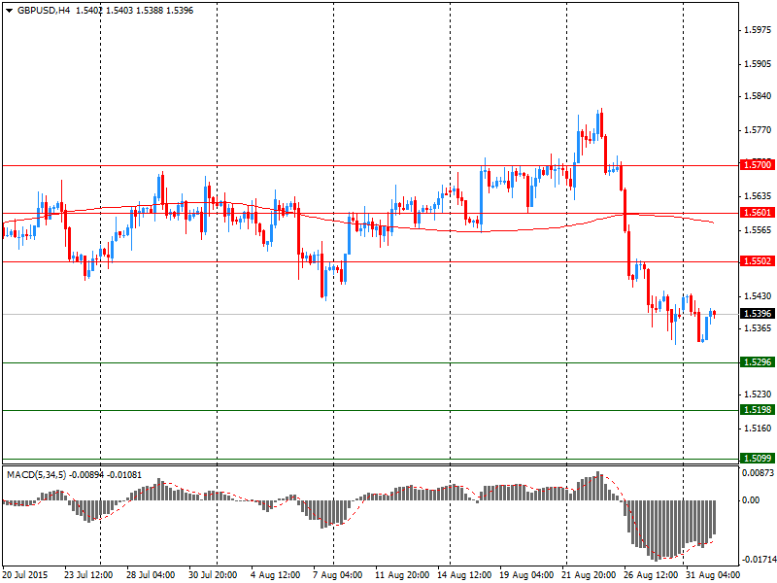Screen dimensions: 777x583
Task: Open the chart menu triangle beside GBPUSD,H4
Action: pos(9,11)
